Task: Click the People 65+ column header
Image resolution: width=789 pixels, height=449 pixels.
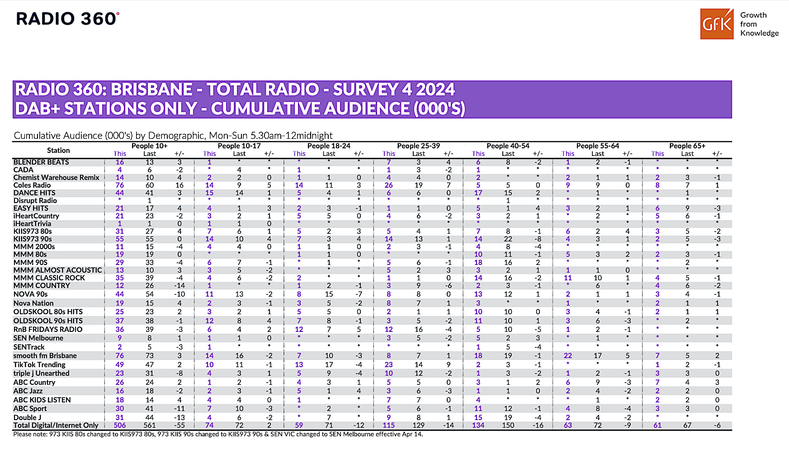Action: pyautogui.click(x=687, y=146)
